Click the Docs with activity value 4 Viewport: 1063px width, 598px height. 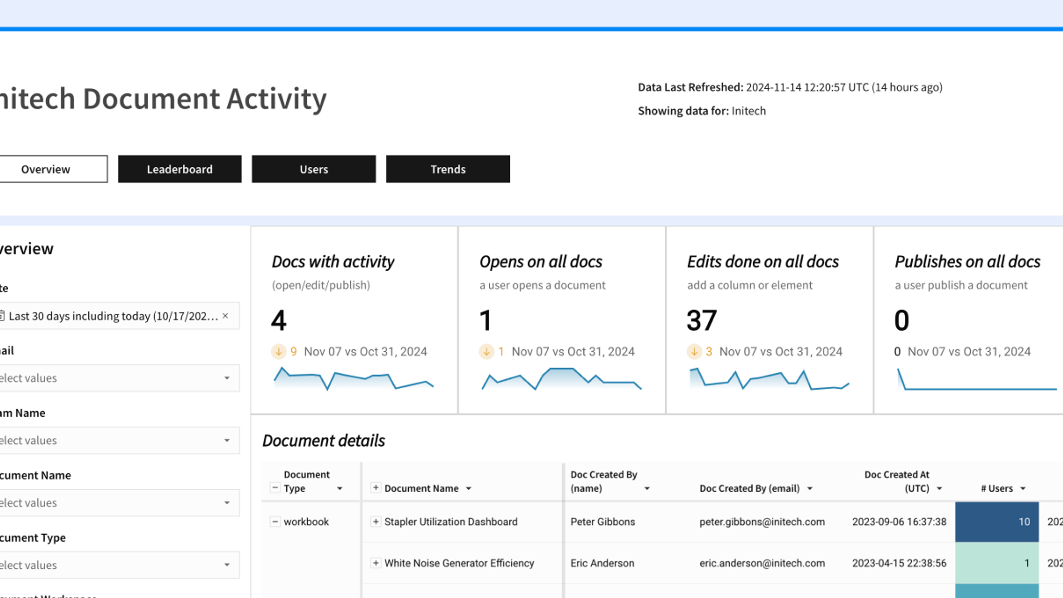pos(278,320)
